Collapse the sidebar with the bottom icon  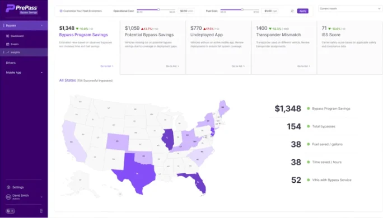pyautogui.click(x=41, y=211)
